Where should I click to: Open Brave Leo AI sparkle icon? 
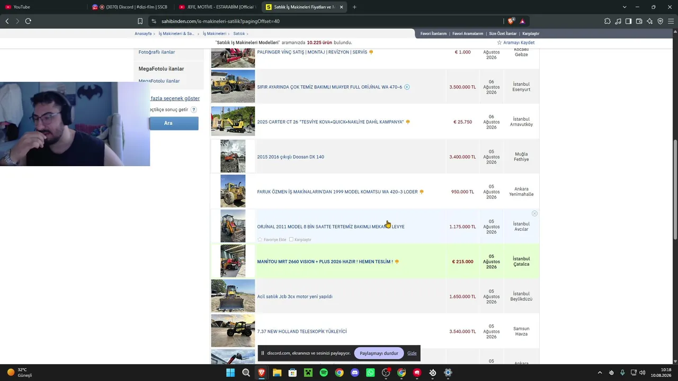(x=650, y=21)
